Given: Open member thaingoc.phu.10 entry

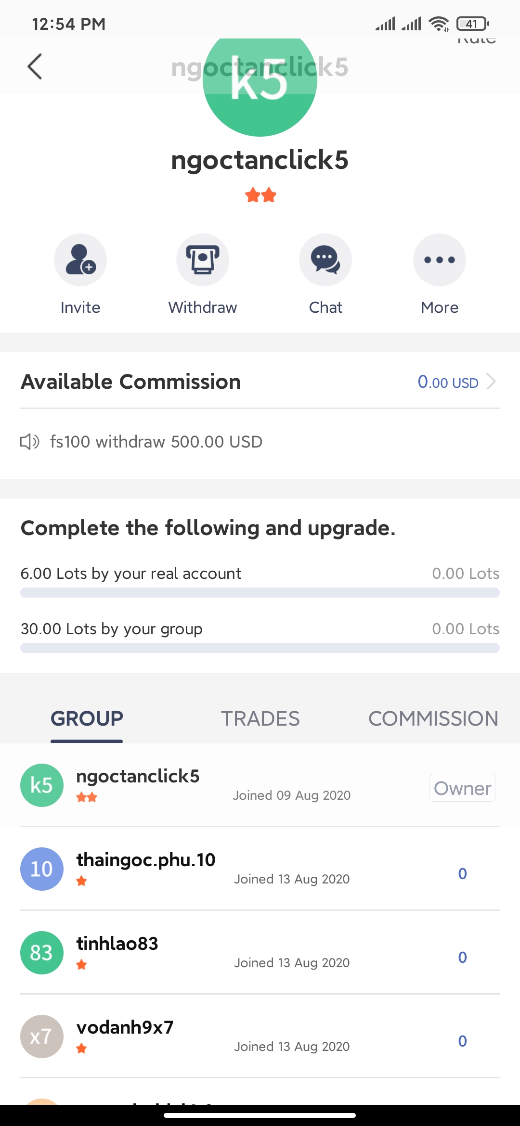Looking at the screenshot, I should point(260,869).
